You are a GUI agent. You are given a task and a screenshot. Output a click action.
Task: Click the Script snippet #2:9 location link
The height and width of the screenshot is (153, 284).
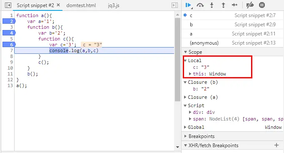point(255,25)
